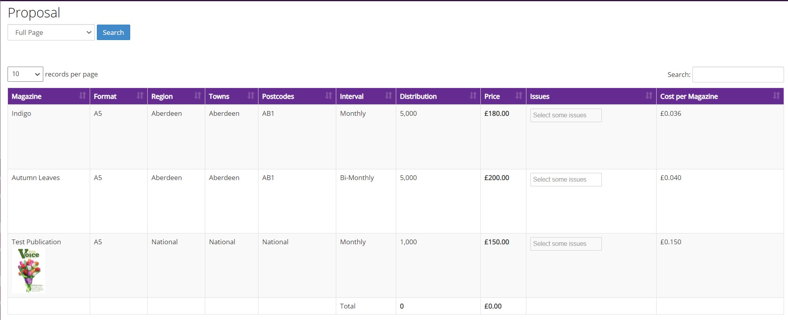Click the Voice magazine cover thumbnail
Screen dimensions: 788x320
[x=29, y=270]
